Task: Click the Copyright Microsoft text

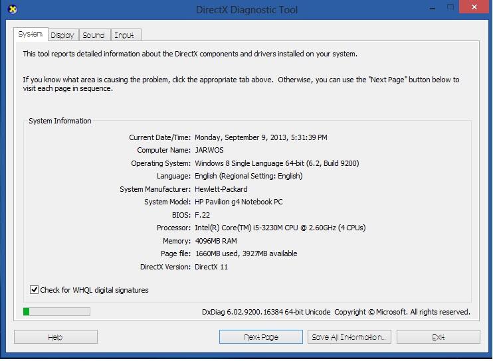Action: tap(402, 312)
